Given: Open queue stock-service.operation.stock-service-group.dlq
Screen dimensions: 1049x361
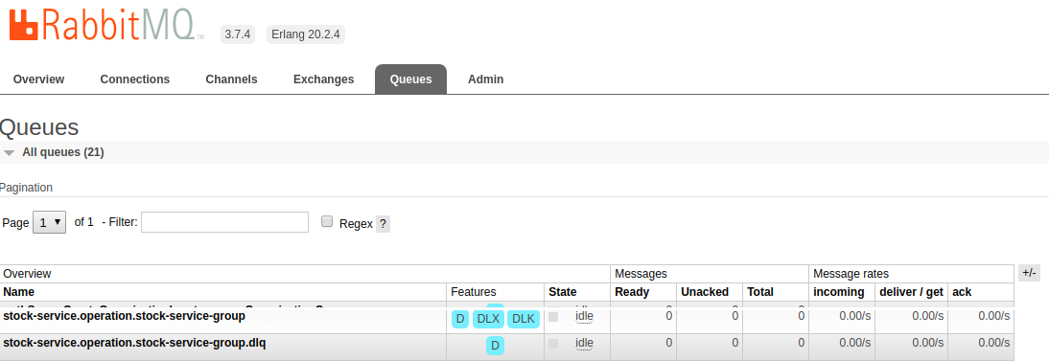Looking at the screenshot, I should pos(134,342).
